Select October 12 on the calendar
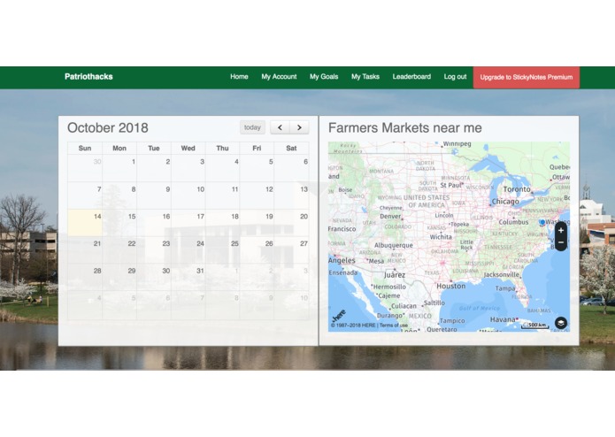 click(x=257, y=195)
